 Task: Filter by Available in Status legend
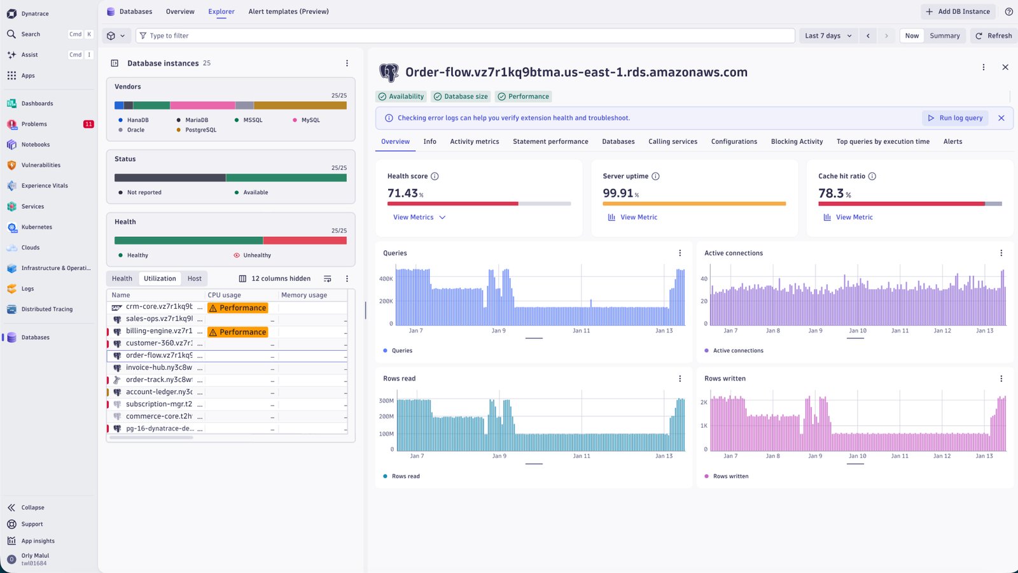point(251,192)
